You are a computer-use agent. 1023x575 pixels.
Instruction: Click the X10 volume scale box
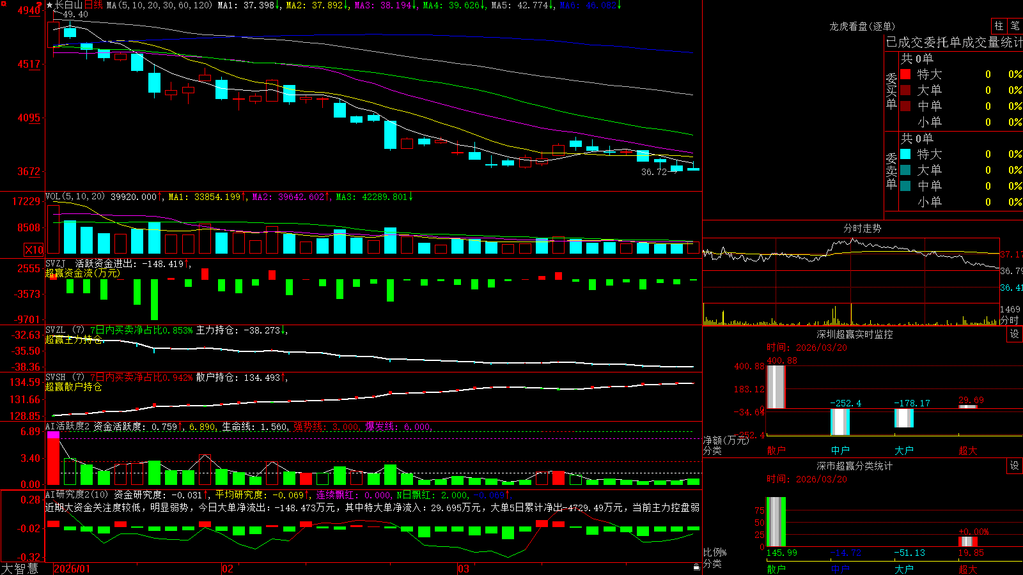tap(34, 250)
